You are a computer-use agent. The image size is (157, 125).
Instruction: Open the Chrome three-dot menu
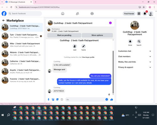point(154,7)
